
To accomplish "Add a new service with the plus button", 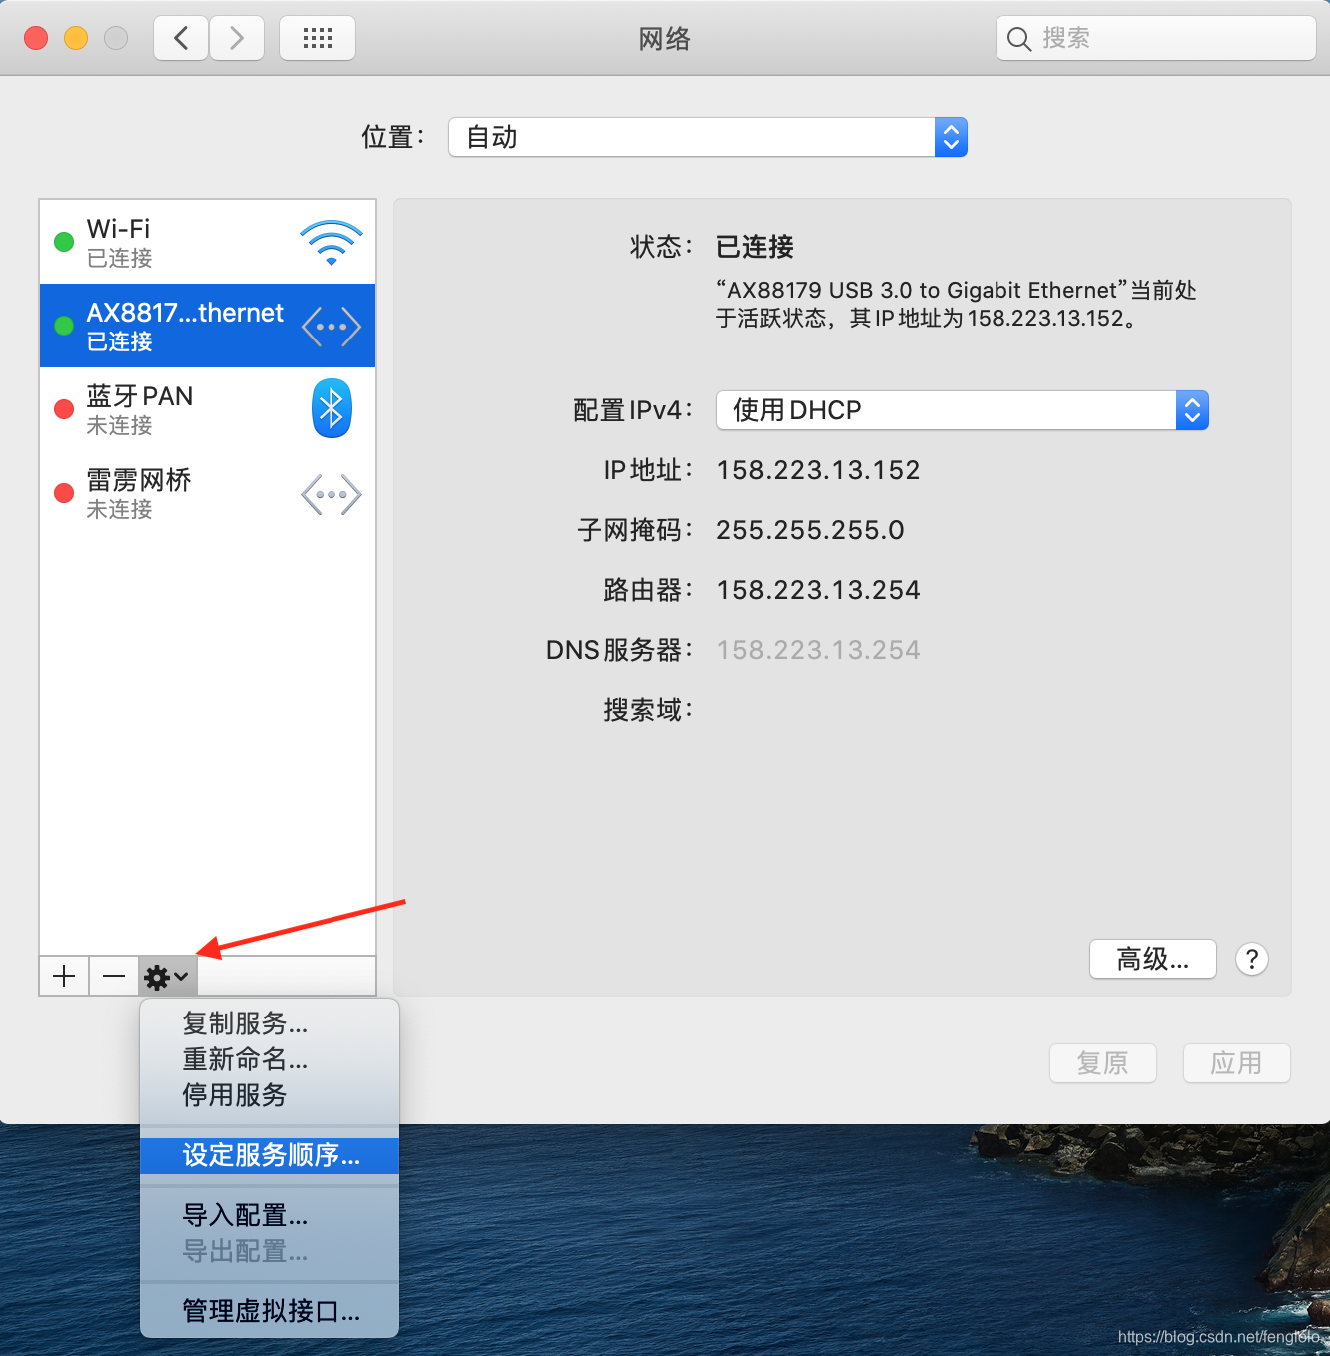I will [x=63, y=976].
